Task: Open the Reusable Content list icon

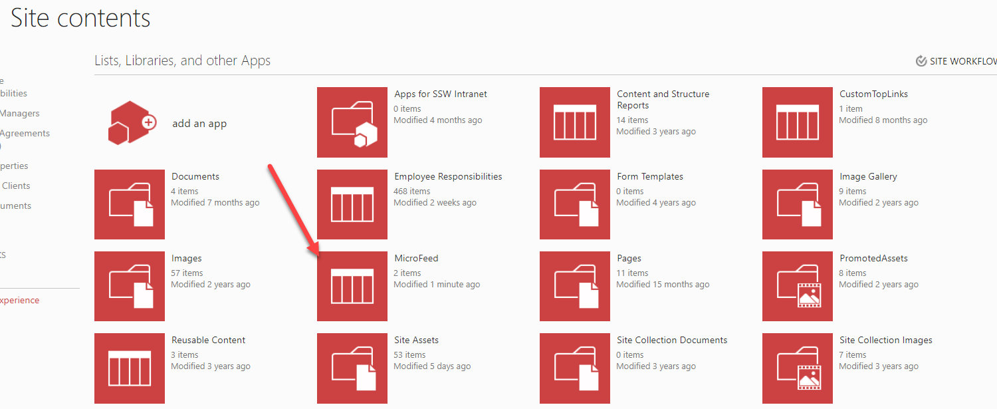Action: [x=129, y=368]
